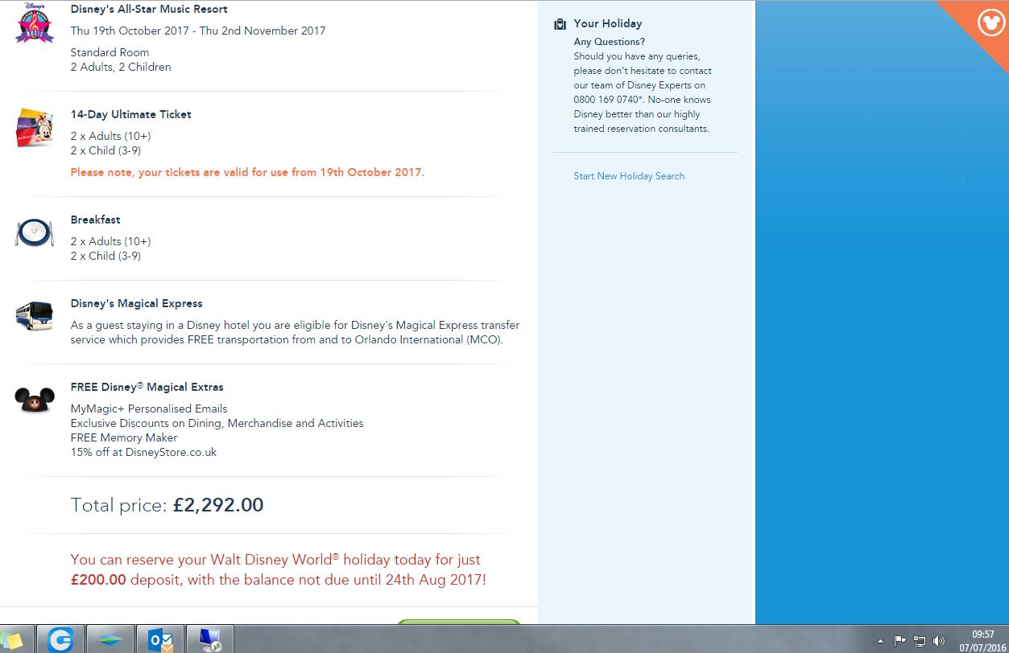Click 15% off at DisneyStore.co.uk
Screen dimensions: 1009x653
143,452
